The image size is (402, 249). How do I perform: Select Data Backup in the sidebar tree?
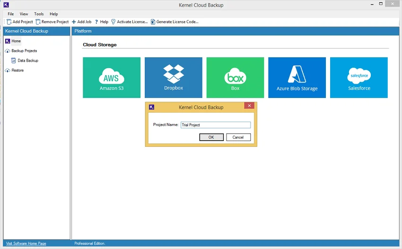[x=28, y=61]
